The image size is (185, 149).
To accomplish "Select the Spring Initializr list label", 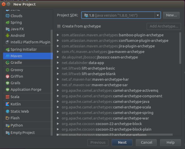I will [24, 49].
